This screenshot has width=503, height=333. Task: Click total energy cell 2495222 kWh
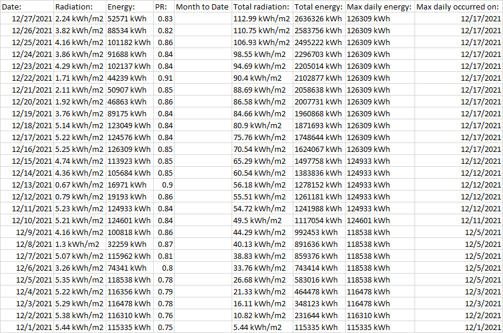coord(319,42)
